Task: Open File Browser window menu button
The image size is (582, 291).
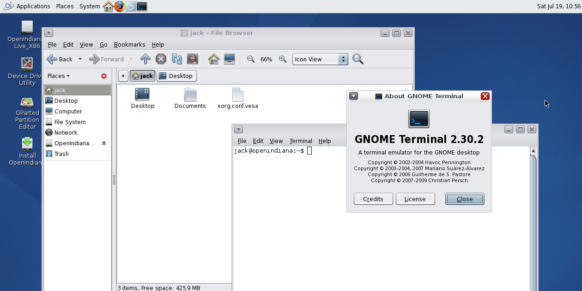Action: [x=49, y=33]
